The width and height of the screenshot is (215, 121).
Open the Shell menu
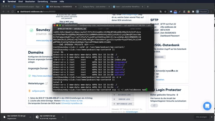coord(21,2)
